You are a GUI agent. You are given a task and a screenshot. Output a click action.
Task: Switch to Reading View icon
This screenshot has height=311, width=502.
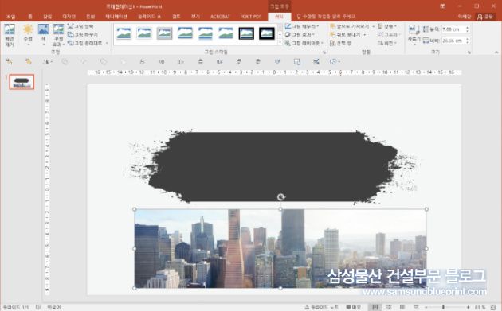pyautogui.click(x=402, y=307)
